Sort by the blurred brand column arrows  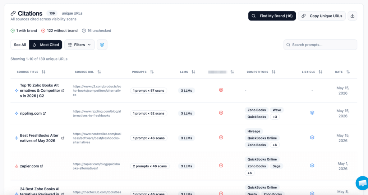[x=232, y=72]
